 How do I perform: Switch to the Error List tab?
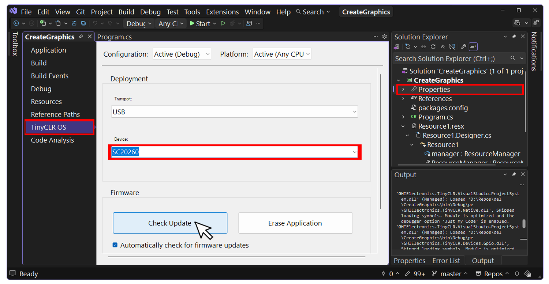pos(446,261)
